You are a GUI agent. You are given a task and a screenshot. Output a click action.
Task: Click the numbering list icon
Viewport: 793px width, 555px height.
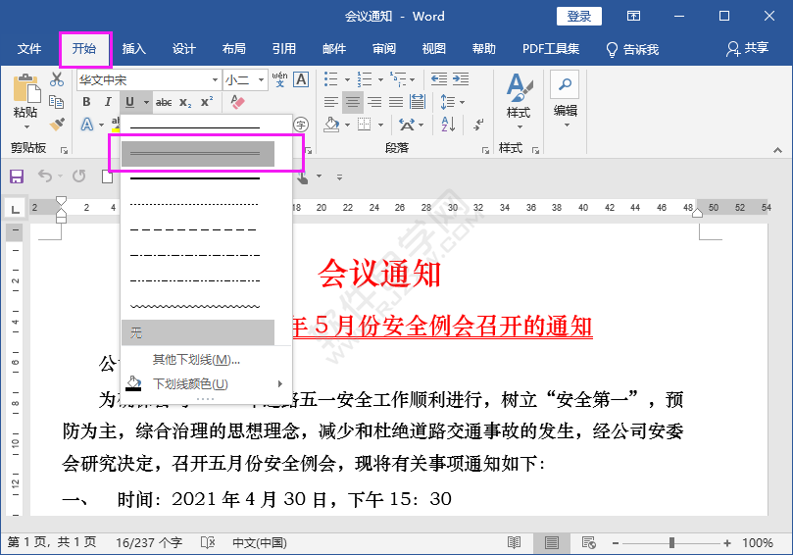(x=365, y=78)
